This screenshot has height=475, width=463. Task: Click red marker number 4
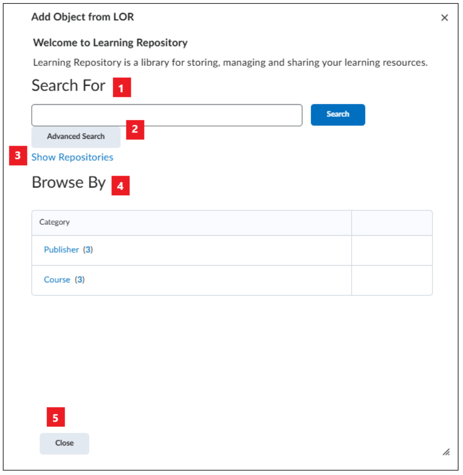click(x=121, y=185)
